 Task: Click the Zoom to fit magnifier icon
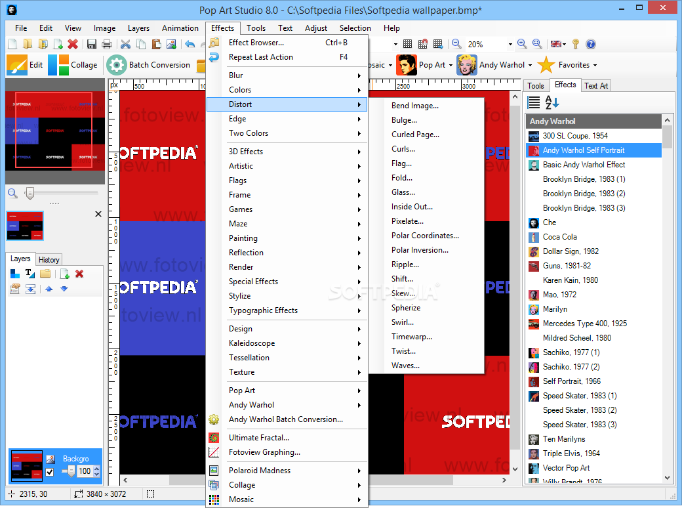537,44
